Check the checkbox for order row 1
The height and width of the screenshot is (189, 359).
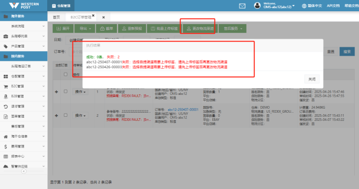tap(66, 91)
